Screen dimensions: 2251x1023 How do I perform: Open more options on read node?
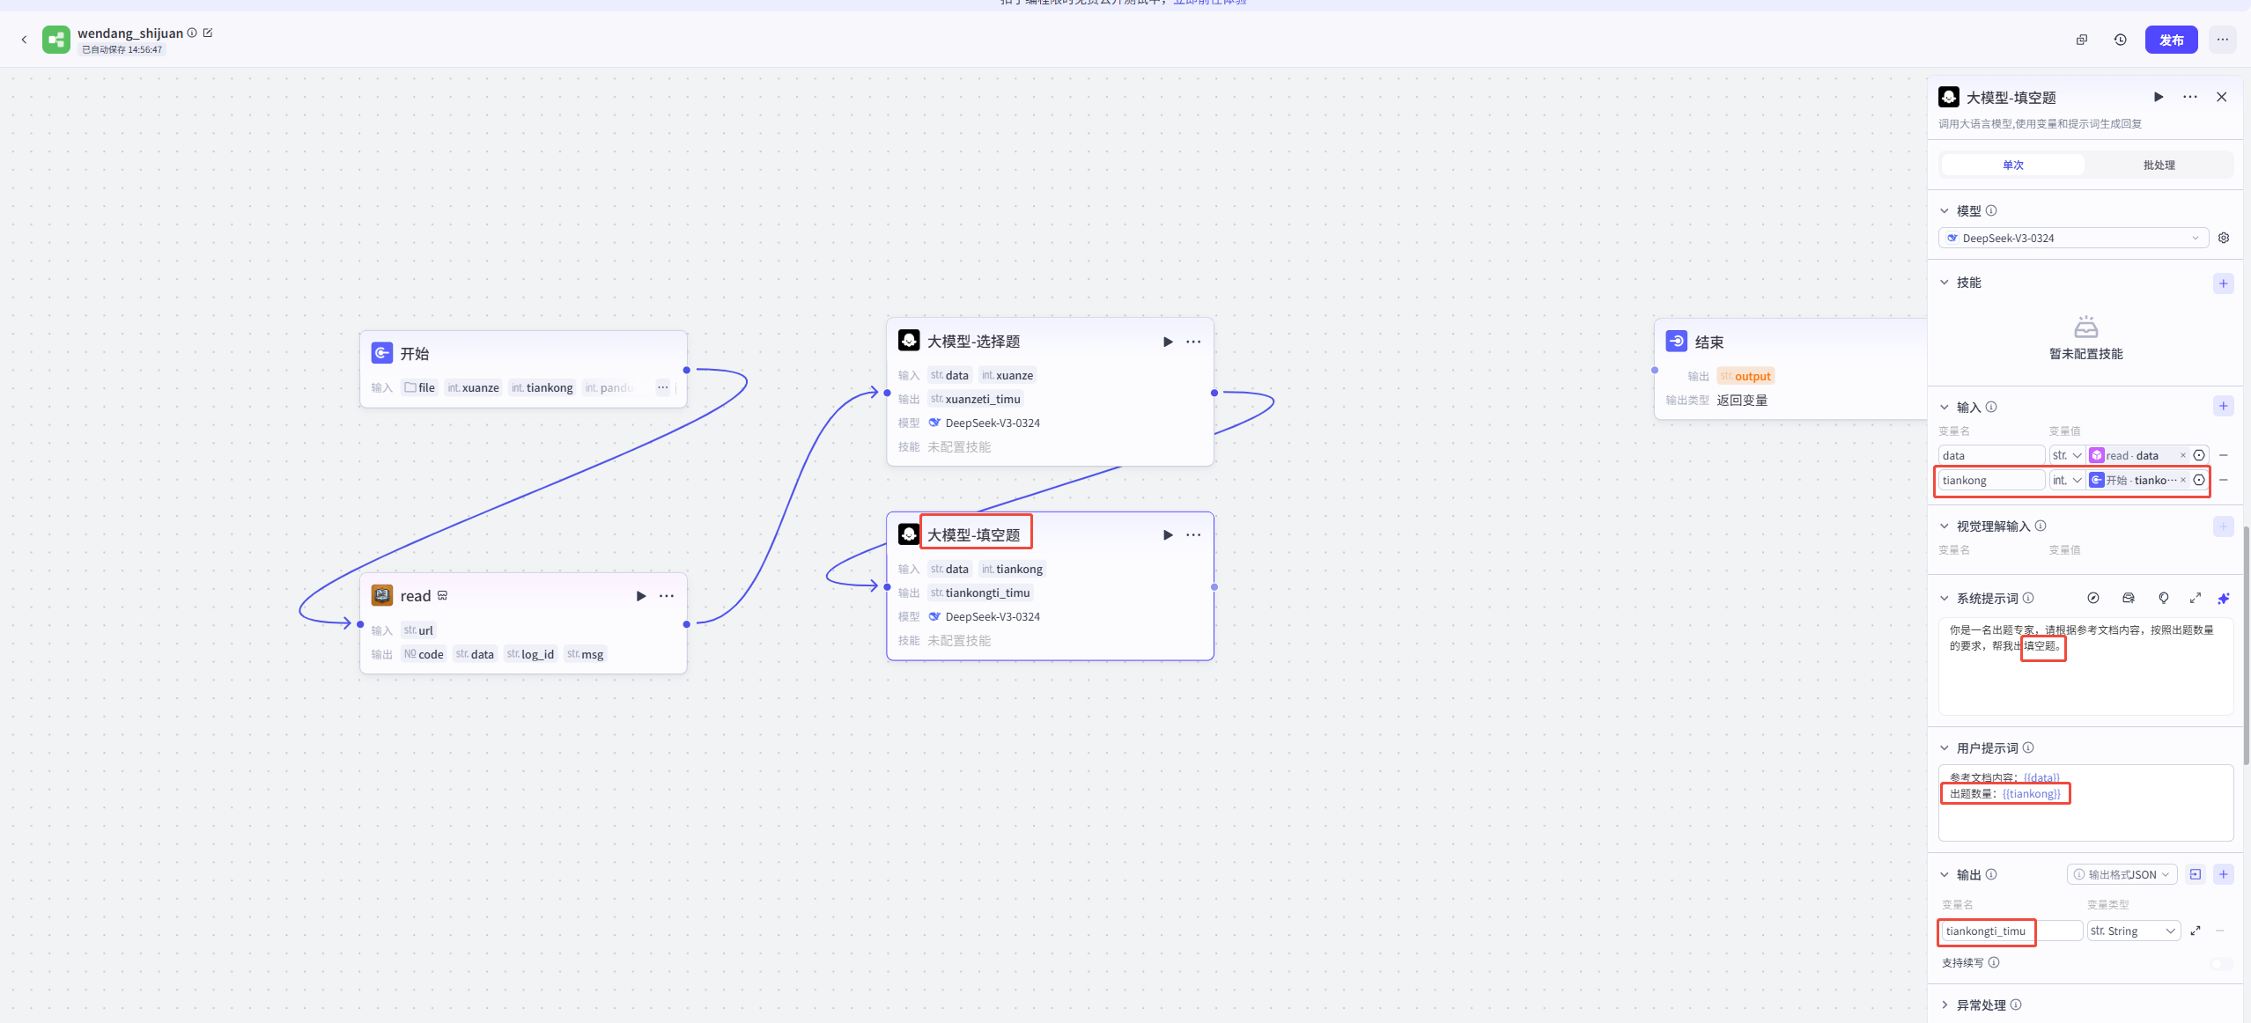point(667,596)
